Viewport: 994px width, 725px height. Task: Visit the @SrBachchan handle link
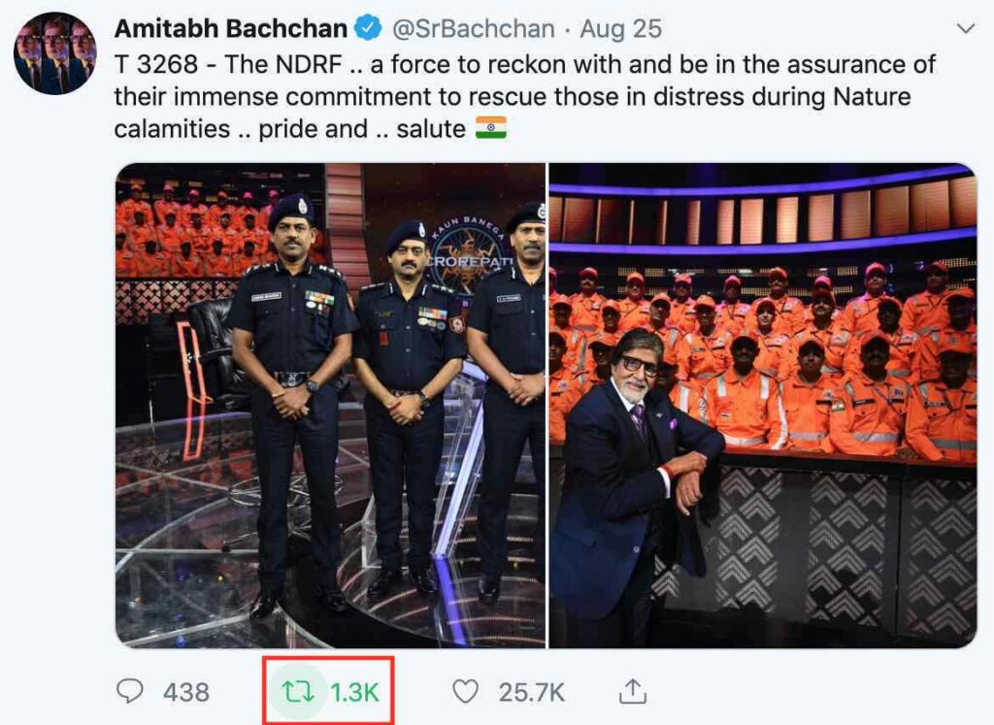pos(475,29)
